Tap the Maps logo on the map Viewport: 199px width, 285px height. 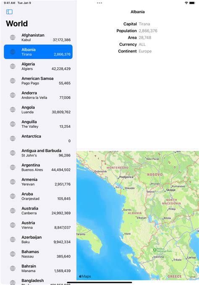[x=85, y=276]
